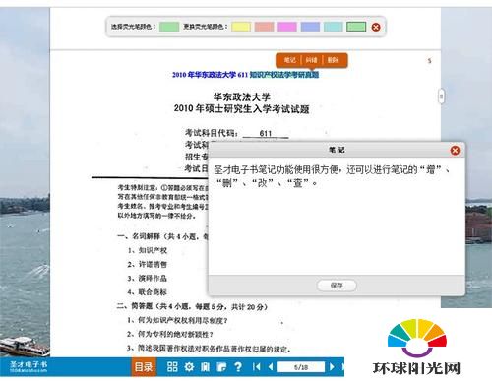The image size is (492, 384).
Task: Open the 目录 table of contents
Action: (144, 367)
